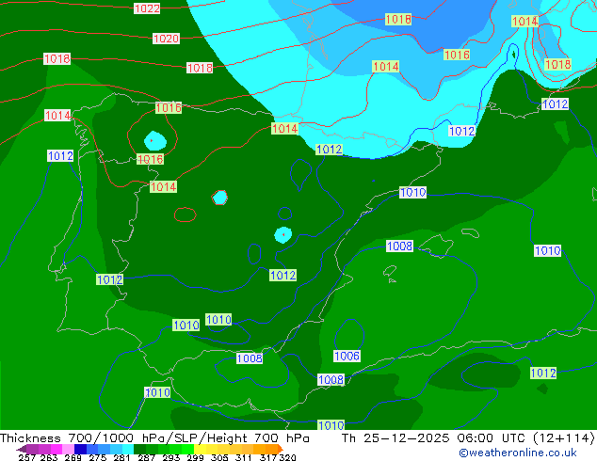Click the legend value 281

click(121, 457)
